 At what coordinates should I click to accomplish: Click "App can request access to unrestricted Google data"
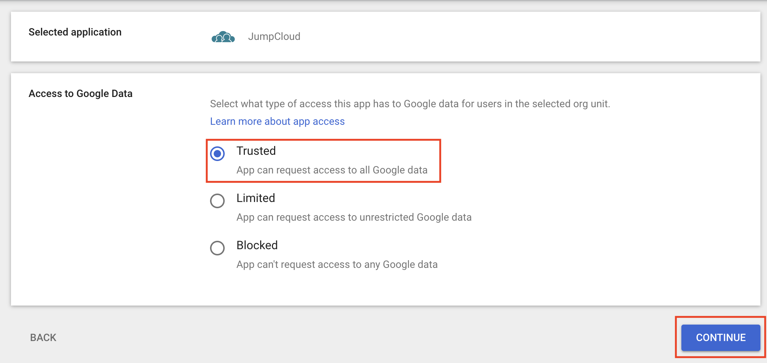pos(353,217)
